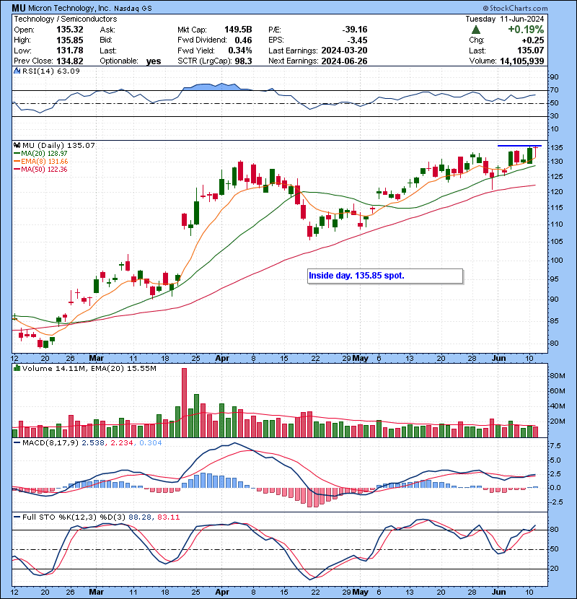Click the MACD(8,17,9) panel label
This screenshot has height=599, width=577.
click(50, 443)
